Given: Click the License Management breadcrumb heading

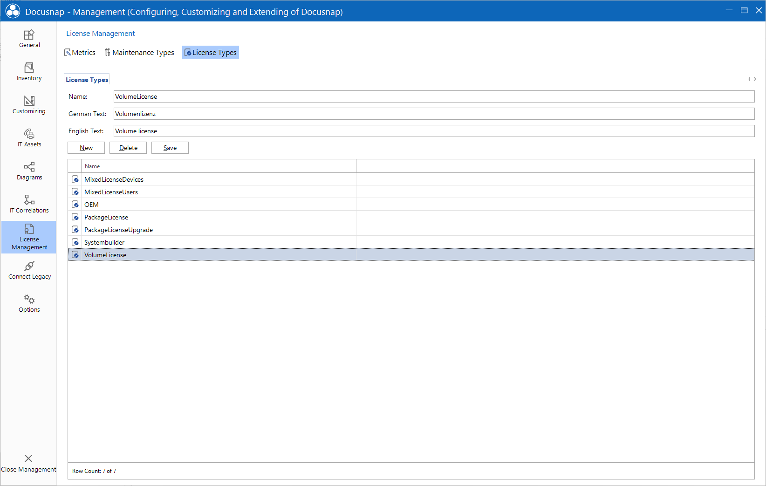Looking at the screenshot, I should click(100, 34).
